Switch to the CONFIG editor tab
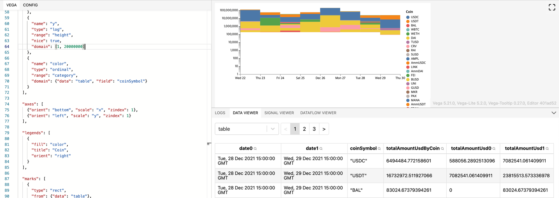 30,5
